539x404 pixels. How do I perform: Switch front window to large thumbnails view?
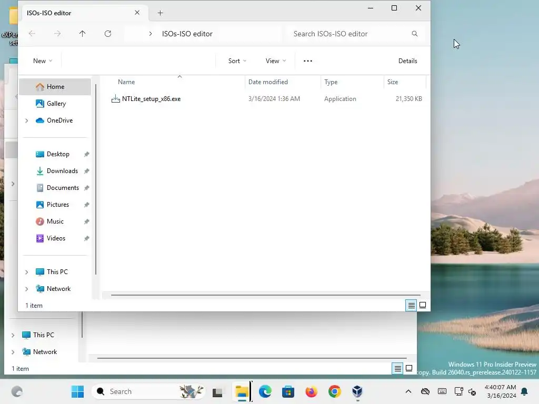pyautogui.click(x=423, y=305)
